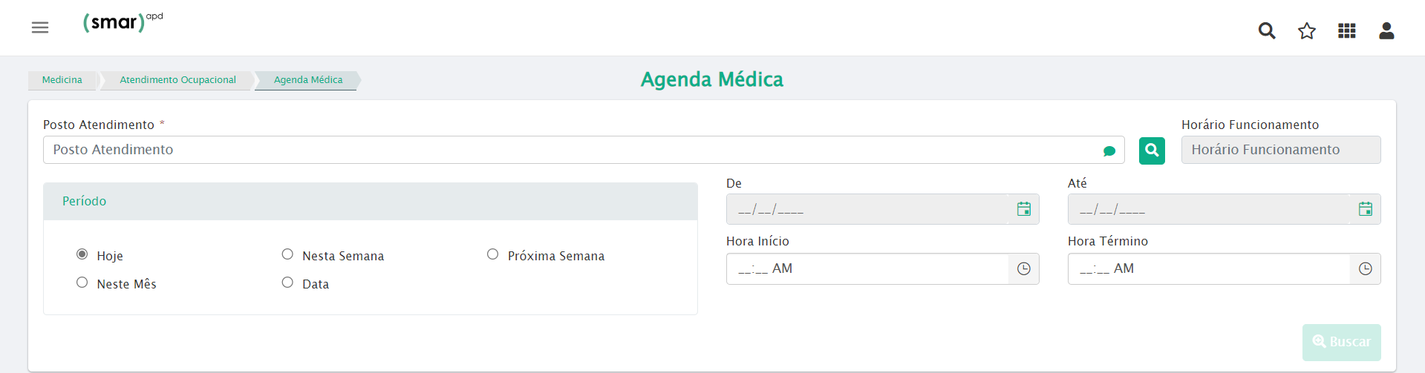This screenshot has width=1425, height=373.
Task: Select the Neste Mês radio option
Action: [x=82, y=283]
